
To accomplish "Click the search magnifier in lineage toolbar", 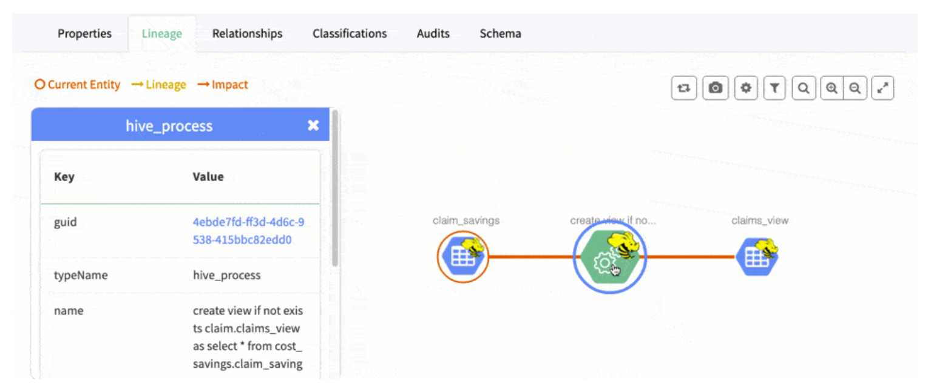I will 804,88.
